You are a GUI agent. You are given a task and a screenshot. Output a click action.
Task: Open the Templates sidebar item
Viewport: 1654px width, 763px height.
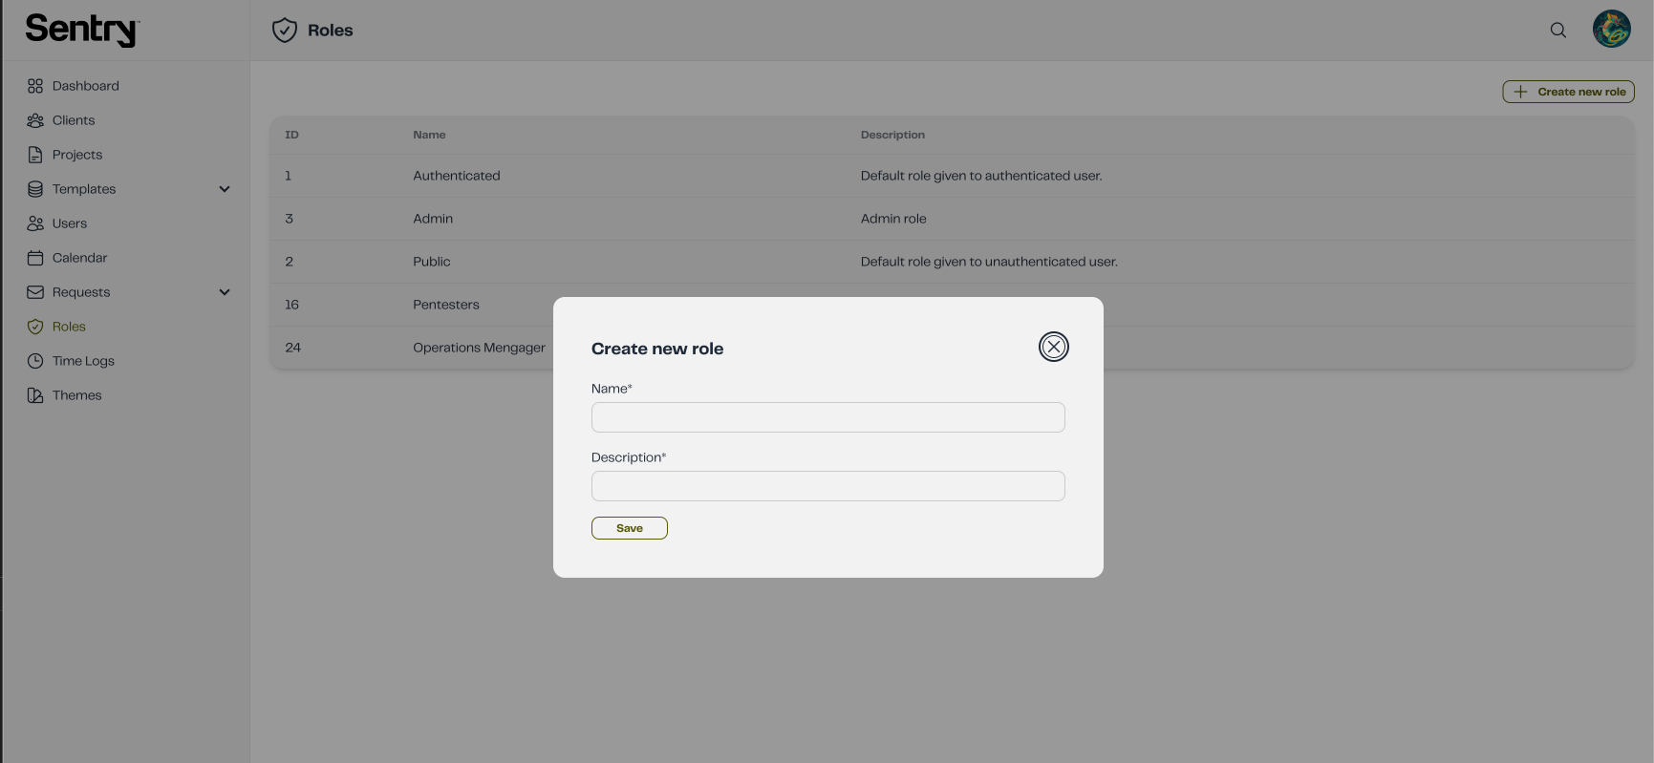click(84, 189)
